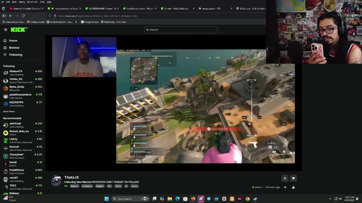The height and width of the screenshot is (203, 362).
Task: Open Google Images bookmark
Action: 90,22
